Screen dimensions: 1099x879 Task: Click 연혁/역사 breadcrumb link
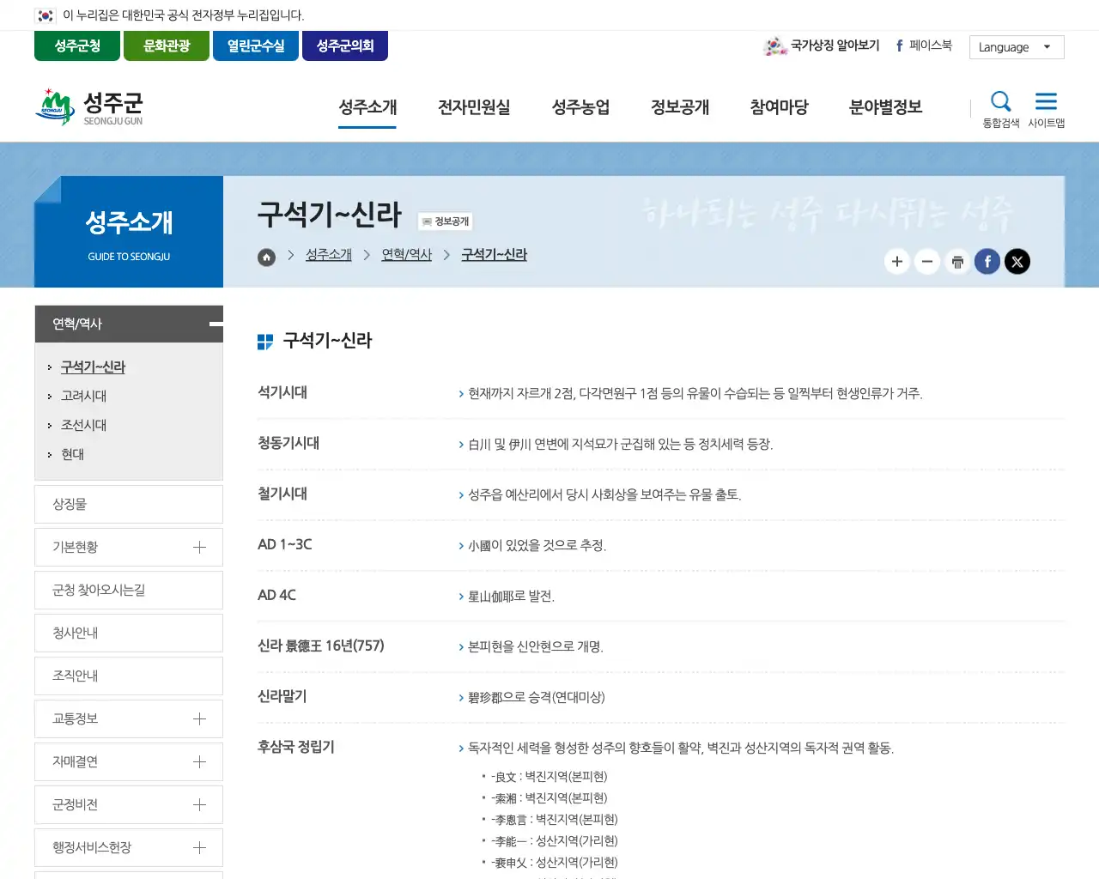pyautogui.click(x=407, y=255)
